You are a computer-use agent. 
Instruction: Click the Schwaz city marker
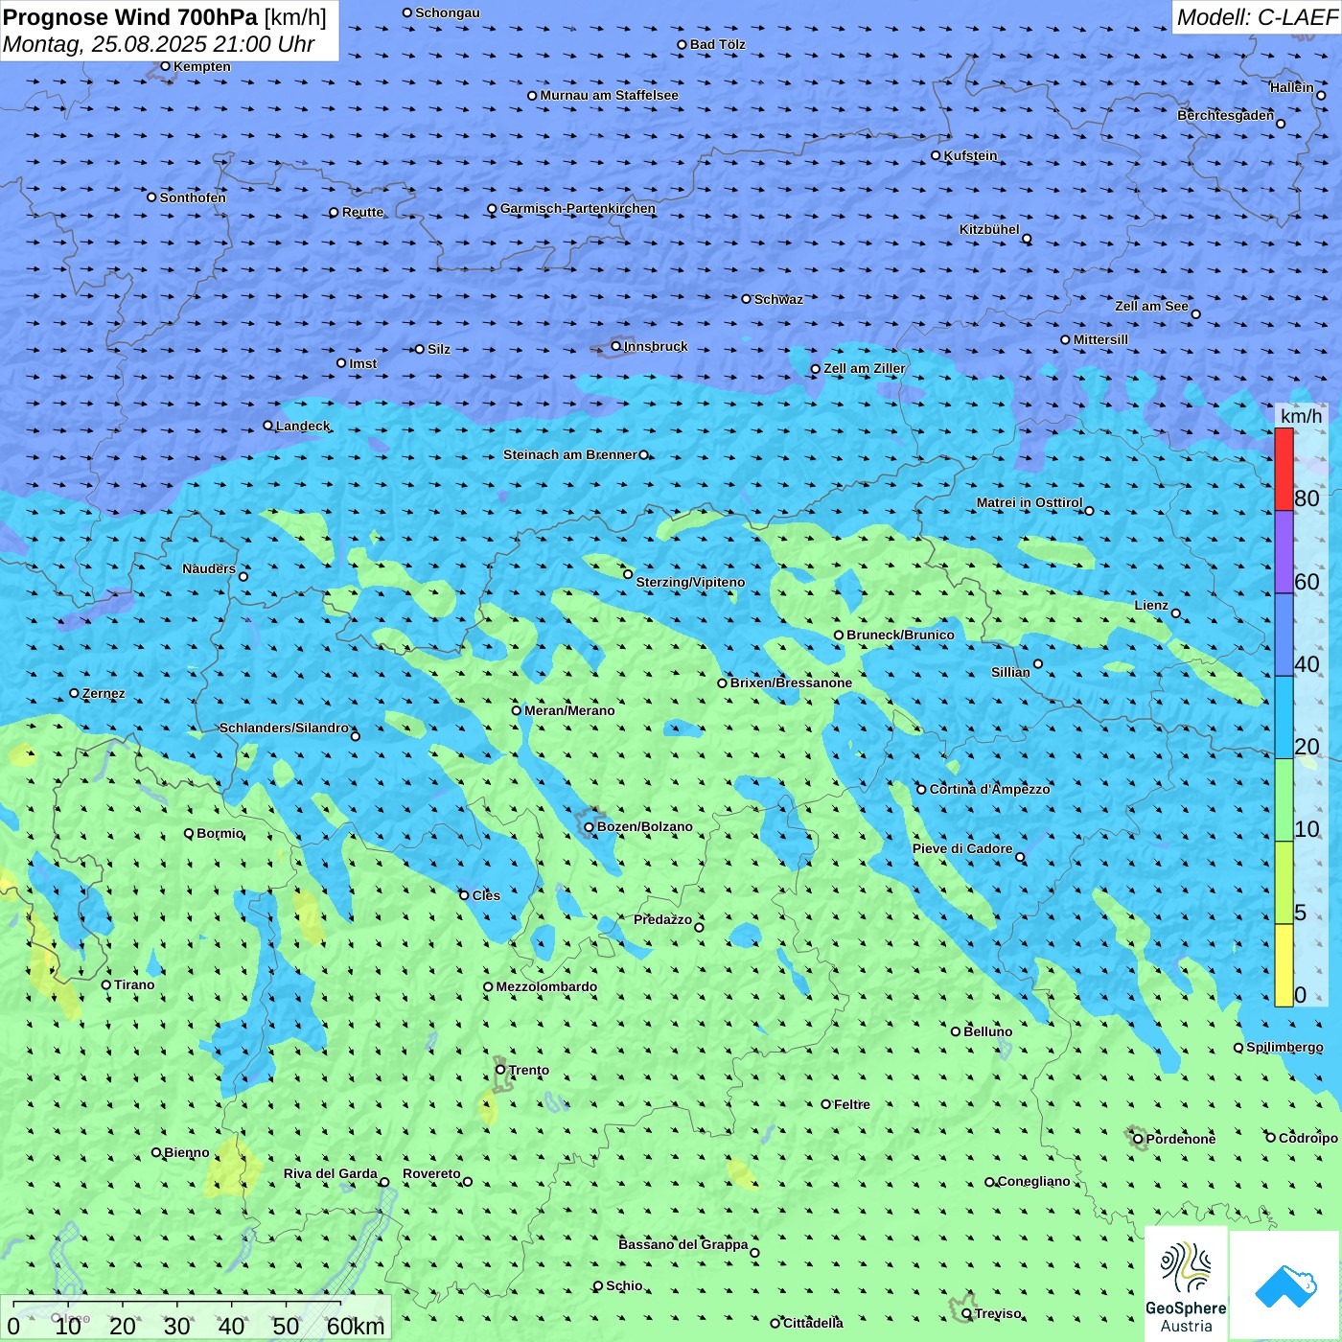pyautogui.click(x=746, y=299)
